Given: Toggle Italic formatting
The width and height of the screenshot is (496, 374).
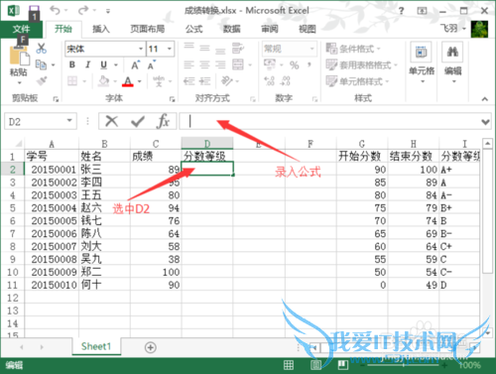Looking at the screenshot, I should (88, 64).
